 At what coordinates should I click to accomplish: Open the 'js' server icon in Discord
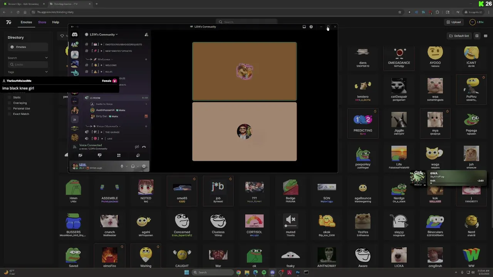click(x=75, y=119)
